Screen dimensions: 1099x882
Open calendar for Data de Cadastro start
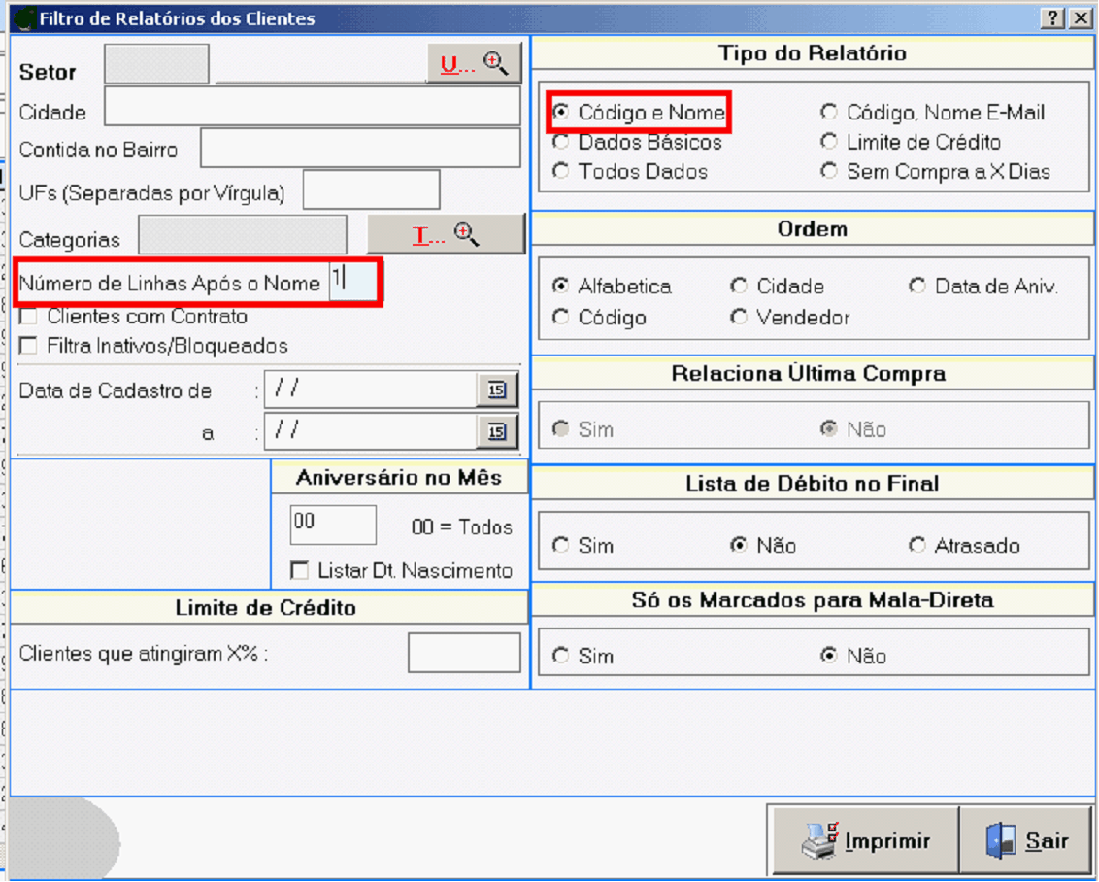[497, 390]
